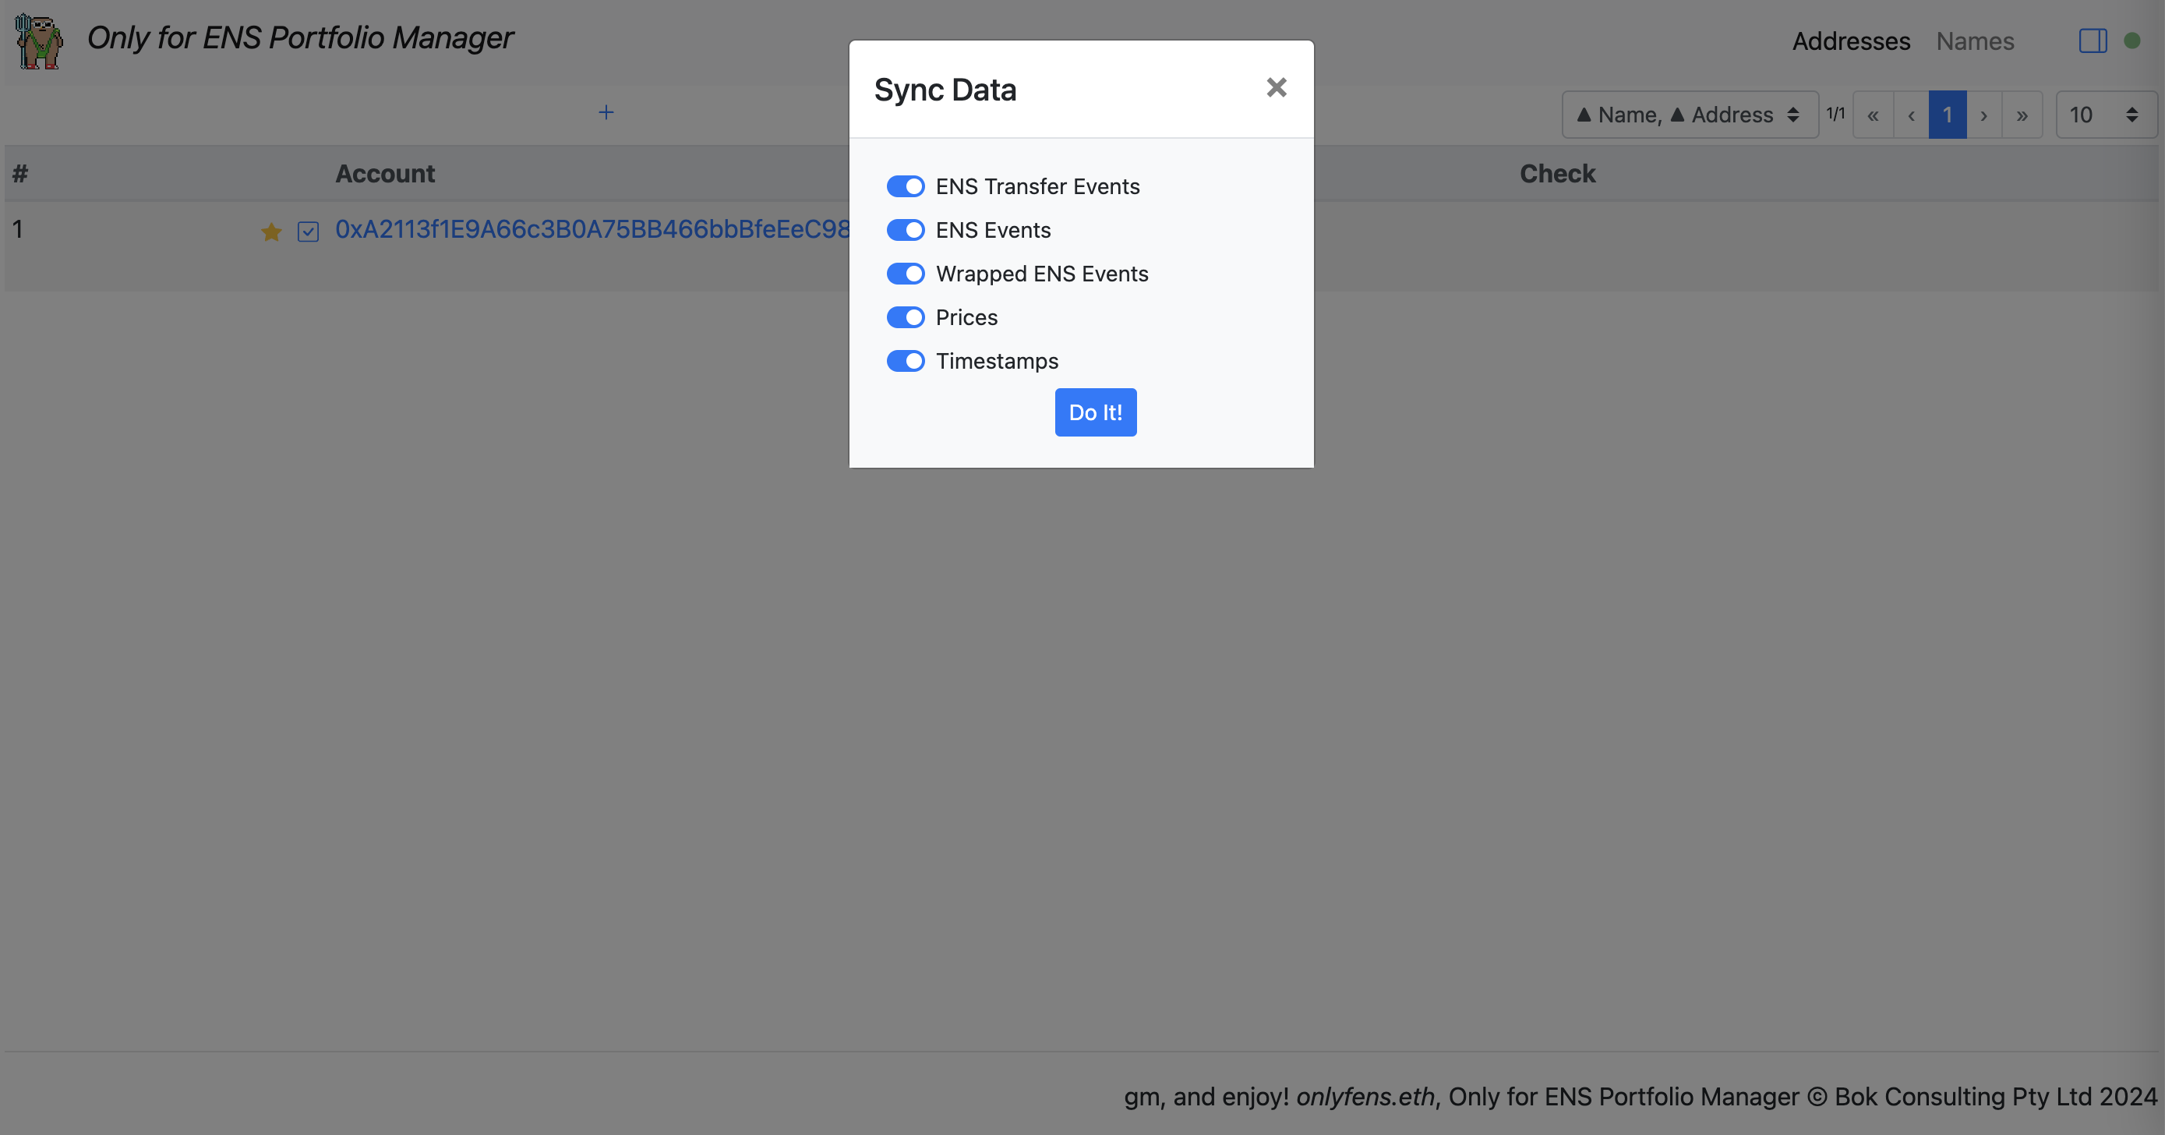The image size is (2165, 1135).
Task: Click the plus icon to add account
Action: [606, 113]
